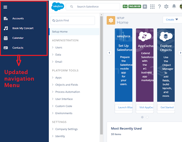This screenshot has height=142, width=182.
Task: Click the Book My Concert music icon
Action: (6, 28)
